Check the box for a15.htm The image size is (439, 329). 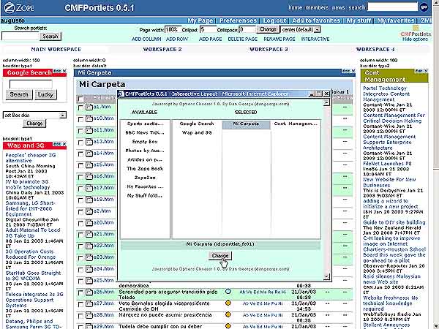click(80, 166)
